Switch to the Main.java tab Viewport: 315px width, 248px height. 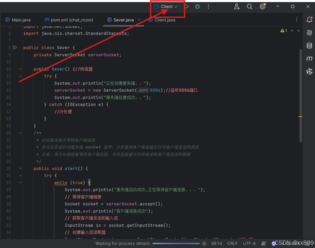point(18,20)
